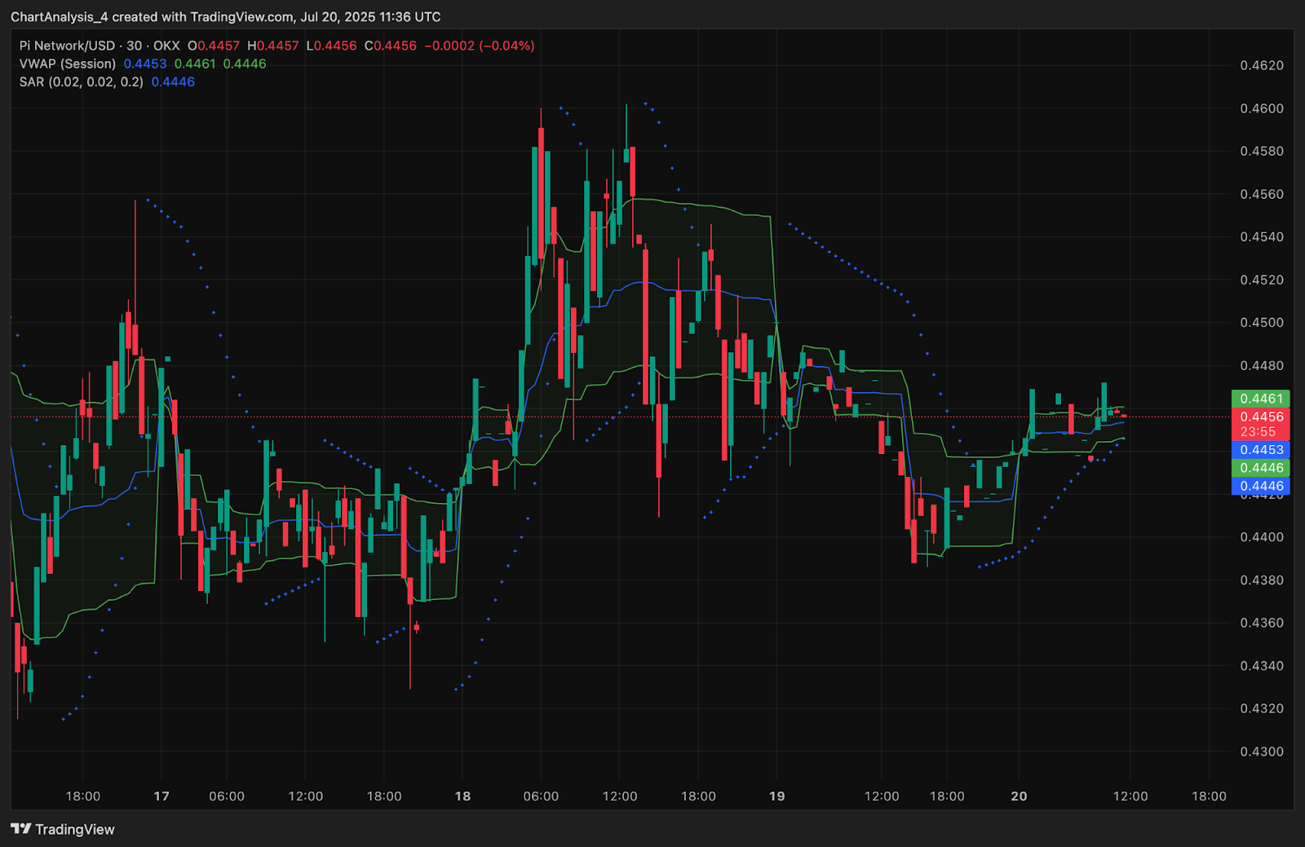Click the TradingView logo icon
The width and height of the screenshot is (1305, 847).
click(20, 829)
